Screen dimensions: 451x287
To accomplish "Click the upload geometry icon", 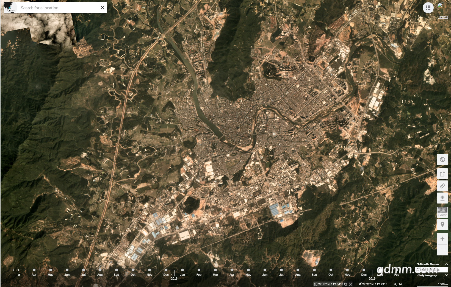I will click(442, 198).
